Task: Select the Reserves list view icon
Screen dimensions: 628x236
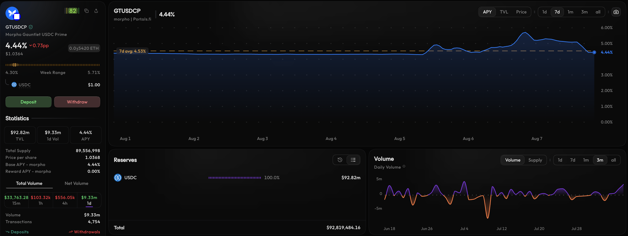Action: [x=353, y=160]
